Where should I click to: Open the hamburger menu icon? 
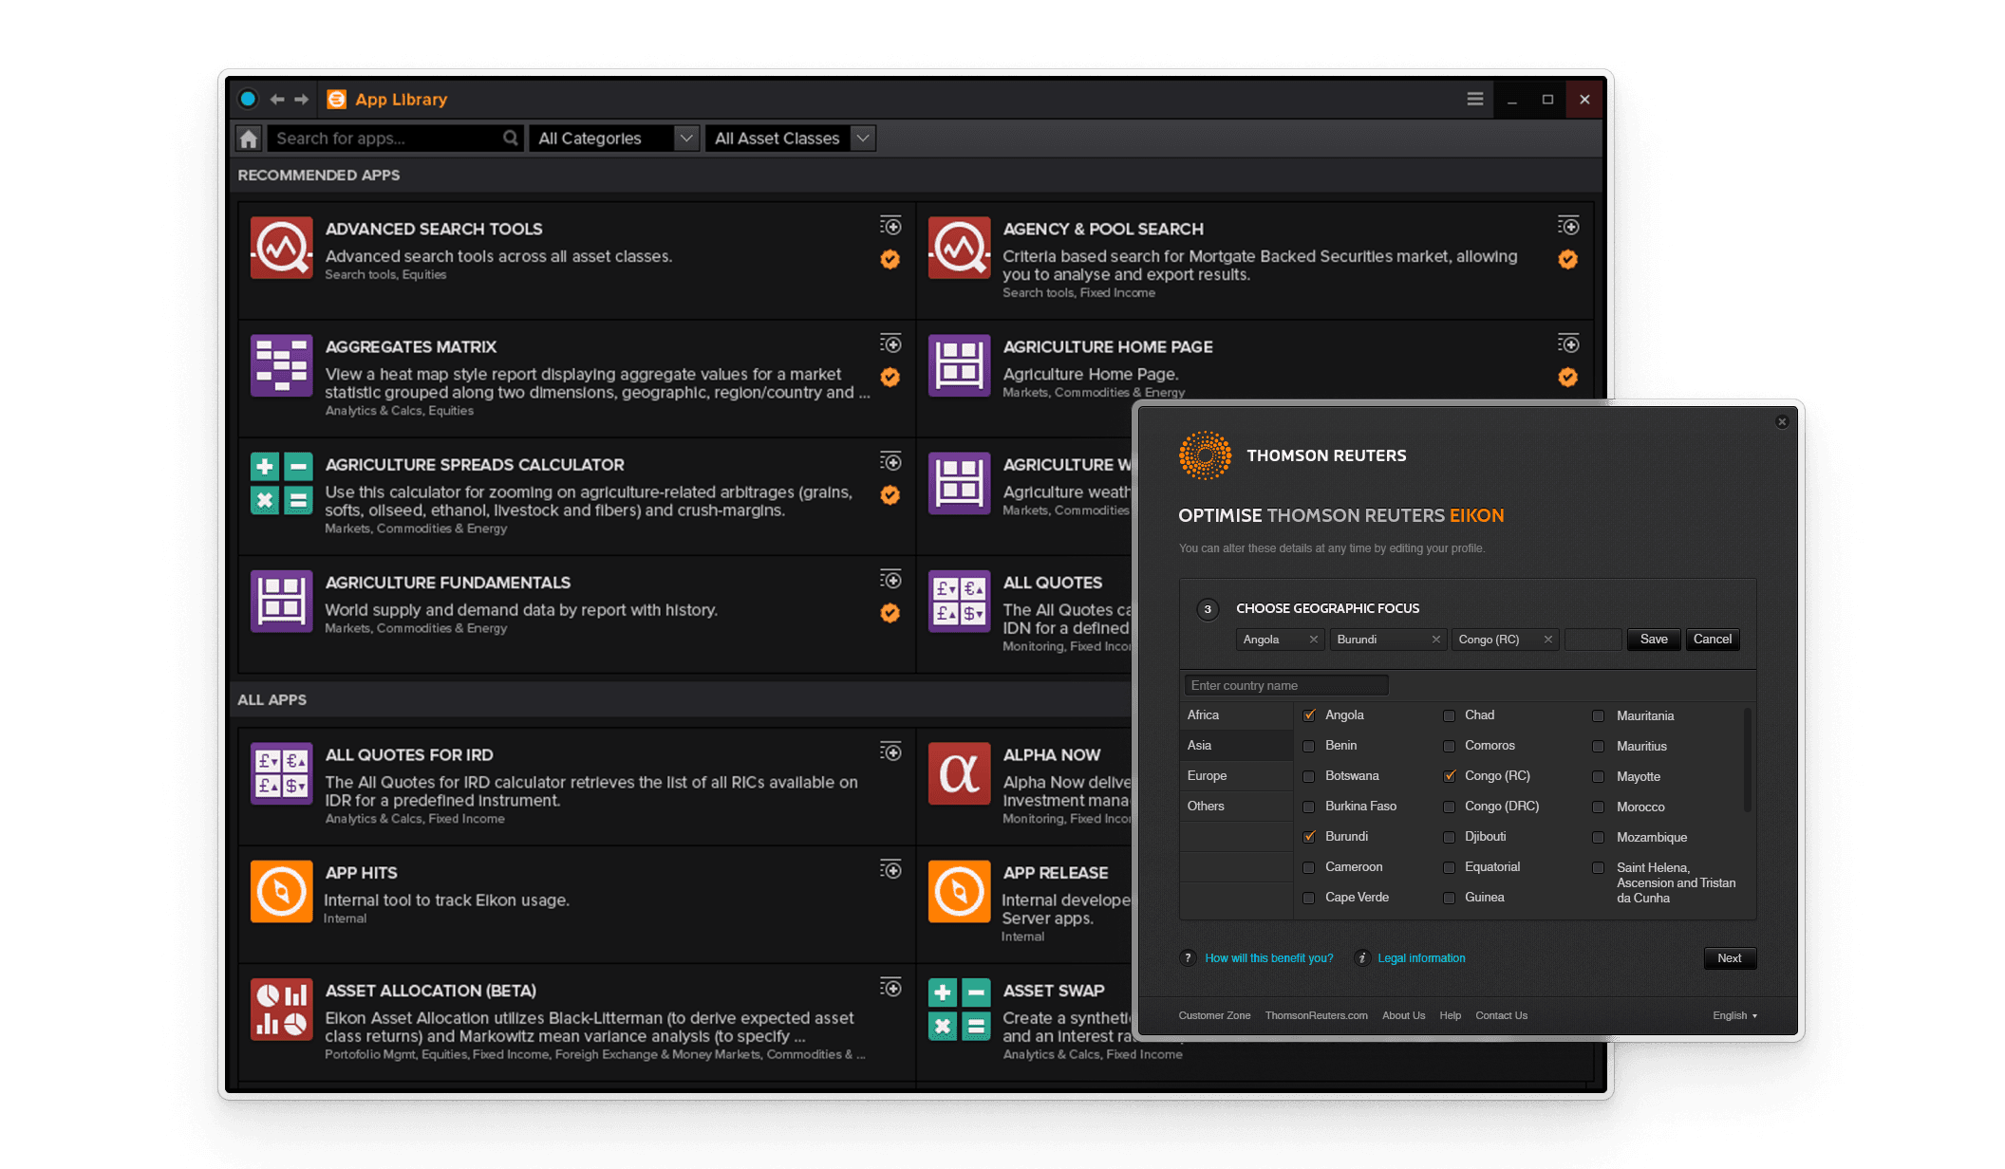tap(1474, 99)
